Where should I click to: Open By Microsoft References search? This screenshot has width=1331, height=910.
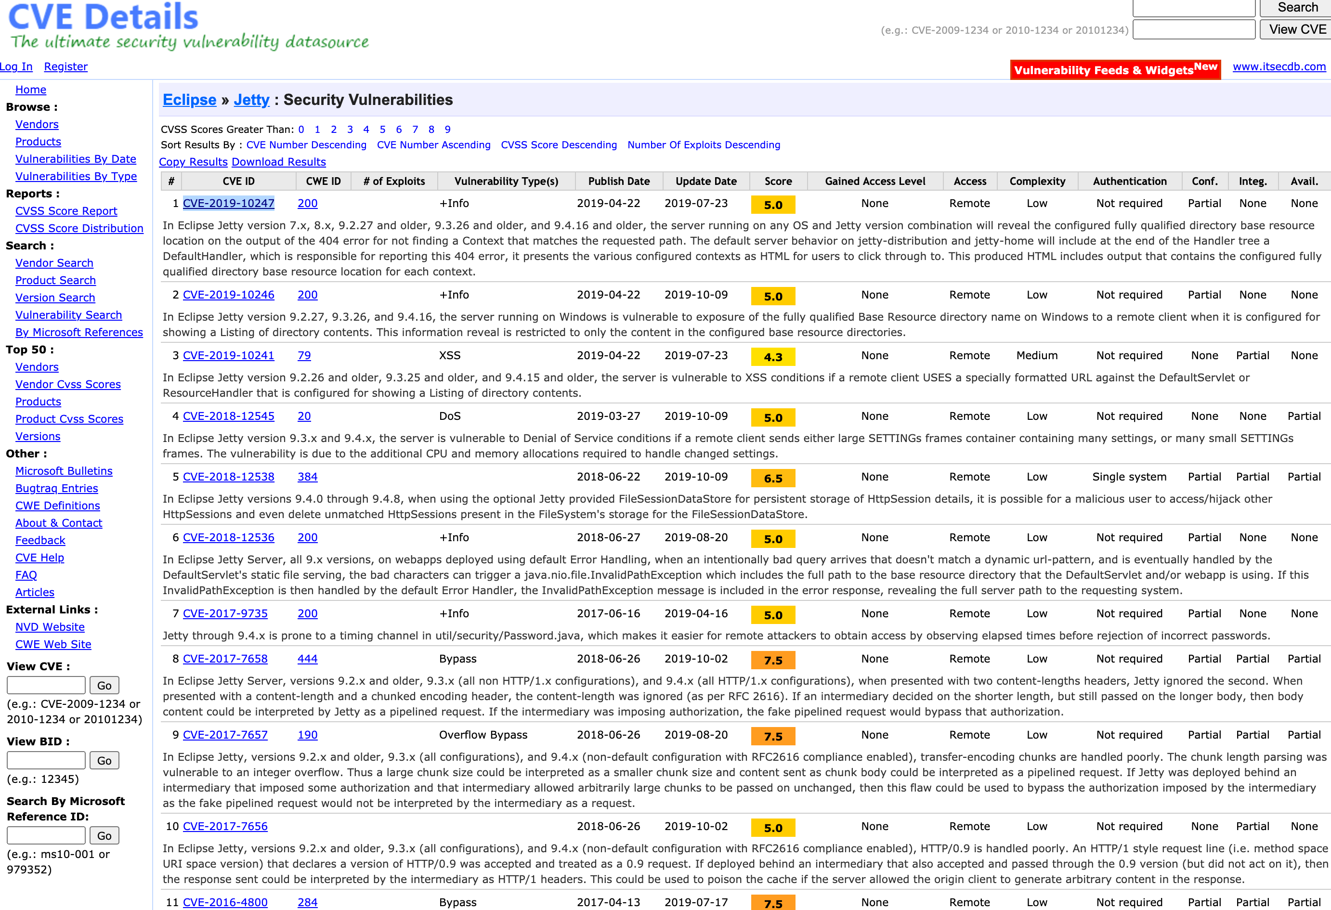79,332
